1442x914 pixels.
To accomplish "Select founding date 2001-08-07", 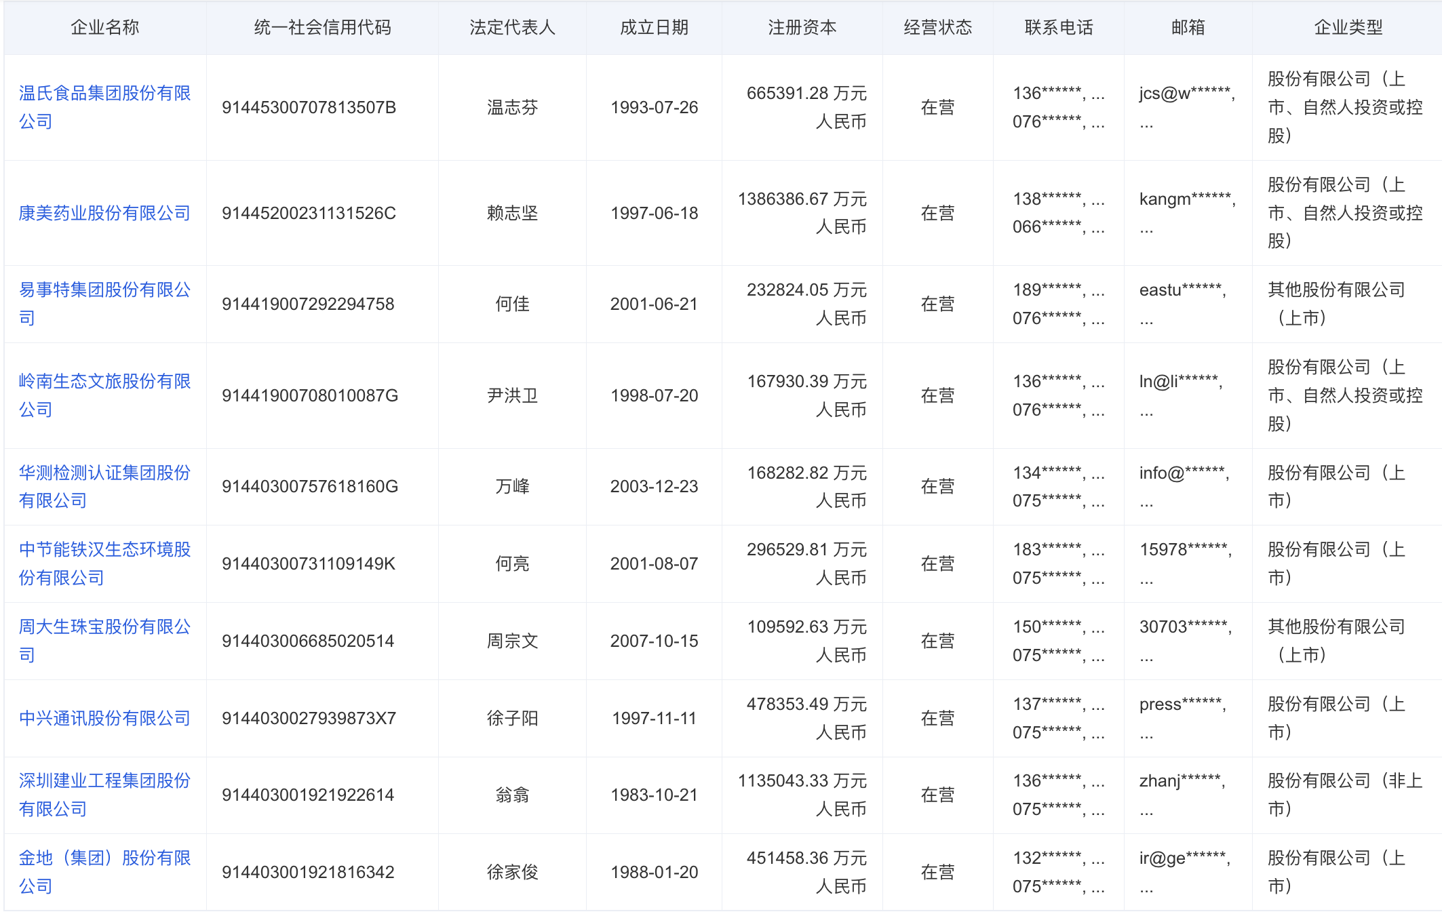I will click(654, 563).
